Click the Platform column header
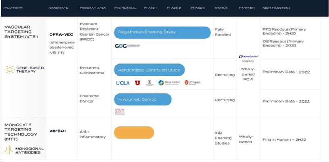Screen dimensions: 329x162 tap(13, 8)
